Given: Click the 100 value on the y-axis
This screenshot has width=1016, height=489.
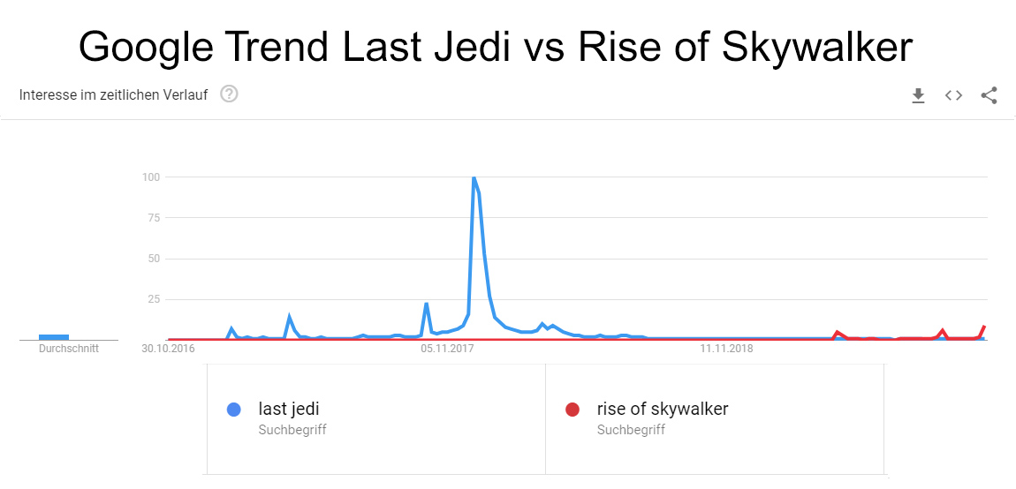Looking at the screenshot, I should click(x=150, y=177).
